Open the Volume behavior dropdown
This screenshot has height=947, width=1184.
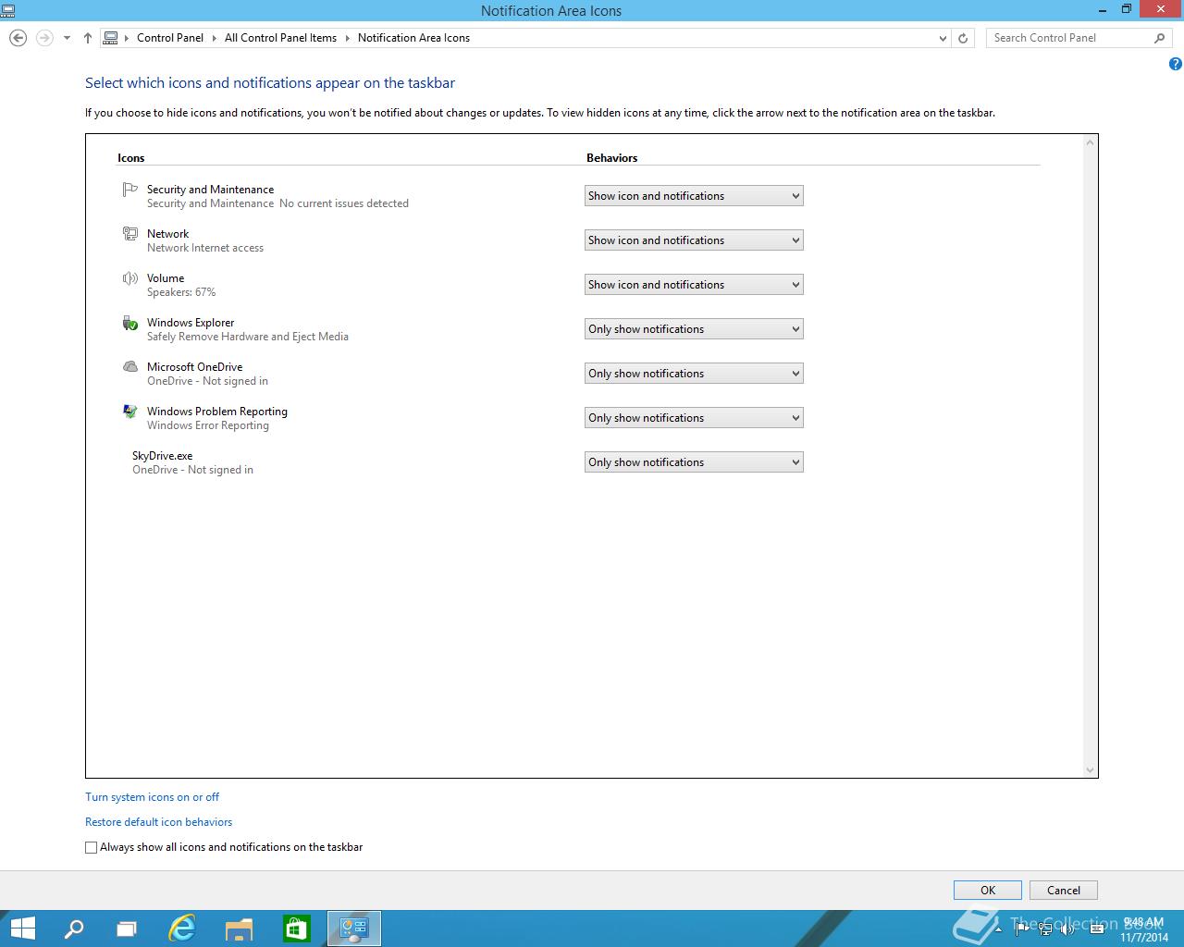694,285
